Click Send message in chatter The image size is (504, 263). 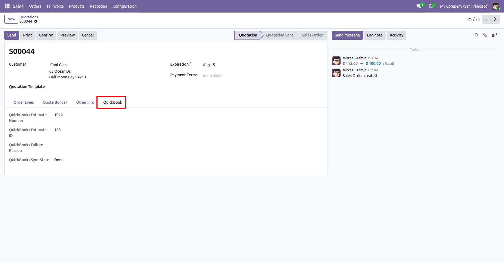pyautogui.click(x=347, y=35)
